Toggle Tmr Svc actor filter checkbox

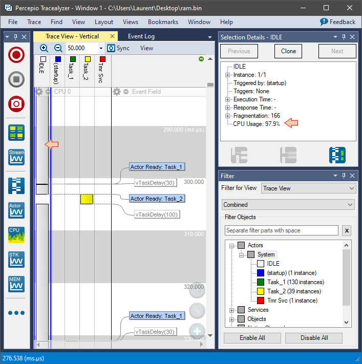tap(261, 301)
